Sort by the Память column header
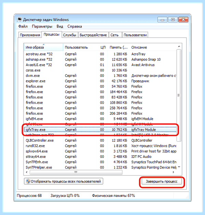The width and height of the screenshot is (205, 215). [119, 47]
